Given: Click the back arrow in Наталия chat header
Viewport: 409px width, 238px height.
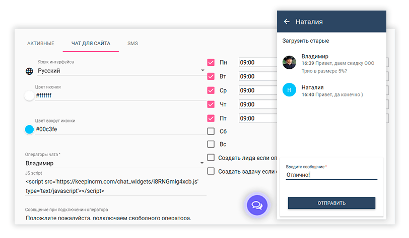Looking at the screenshot, I should (x=287, y=22).
